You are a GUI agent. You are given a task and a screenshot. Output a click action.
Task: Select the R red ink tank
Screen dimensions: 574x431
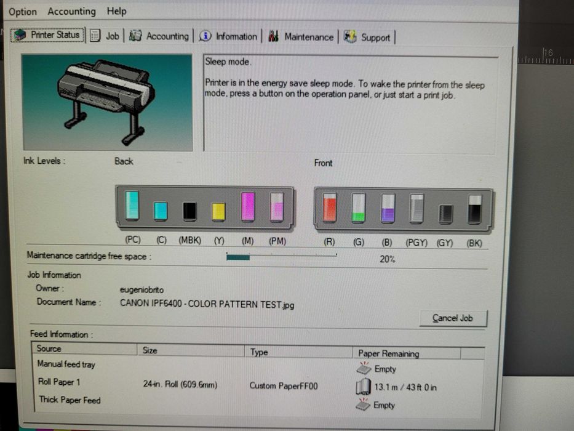pyautogui.click(x=330, y=208)
